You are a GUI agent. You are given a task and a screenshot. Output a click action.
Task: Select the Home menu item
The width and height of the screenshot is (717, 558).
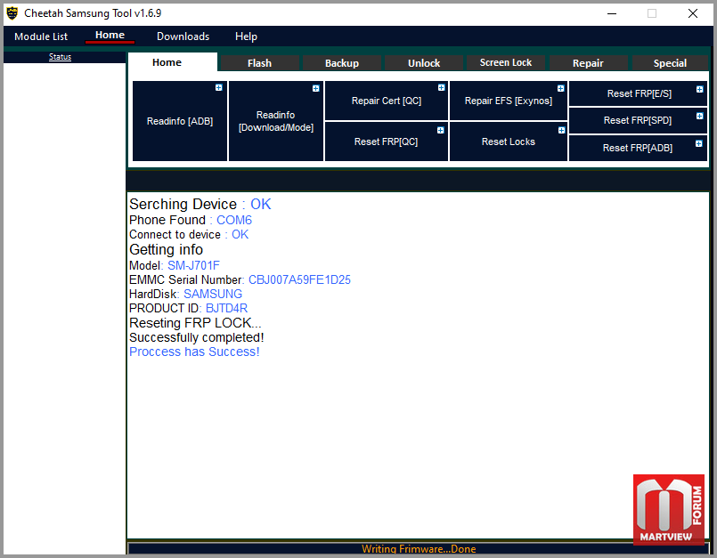pos(110,36)
